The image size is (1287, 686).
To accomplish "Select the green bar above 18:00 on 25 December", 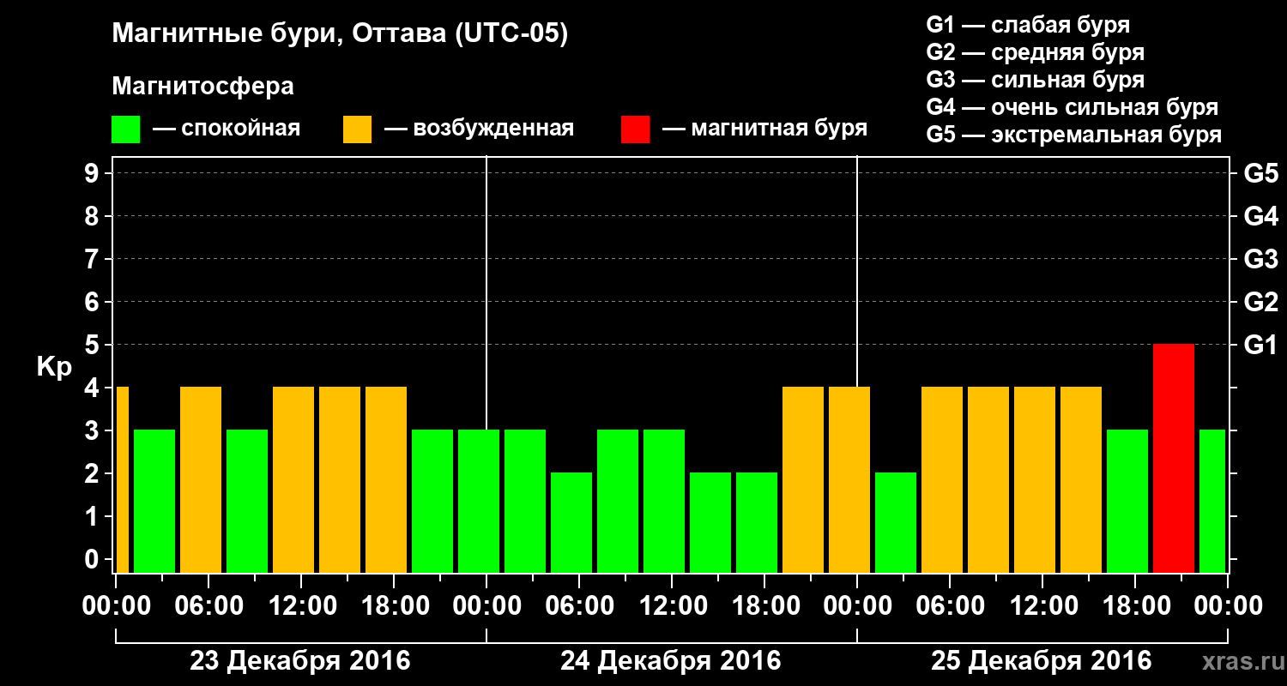I will (x=1127, y=501).
